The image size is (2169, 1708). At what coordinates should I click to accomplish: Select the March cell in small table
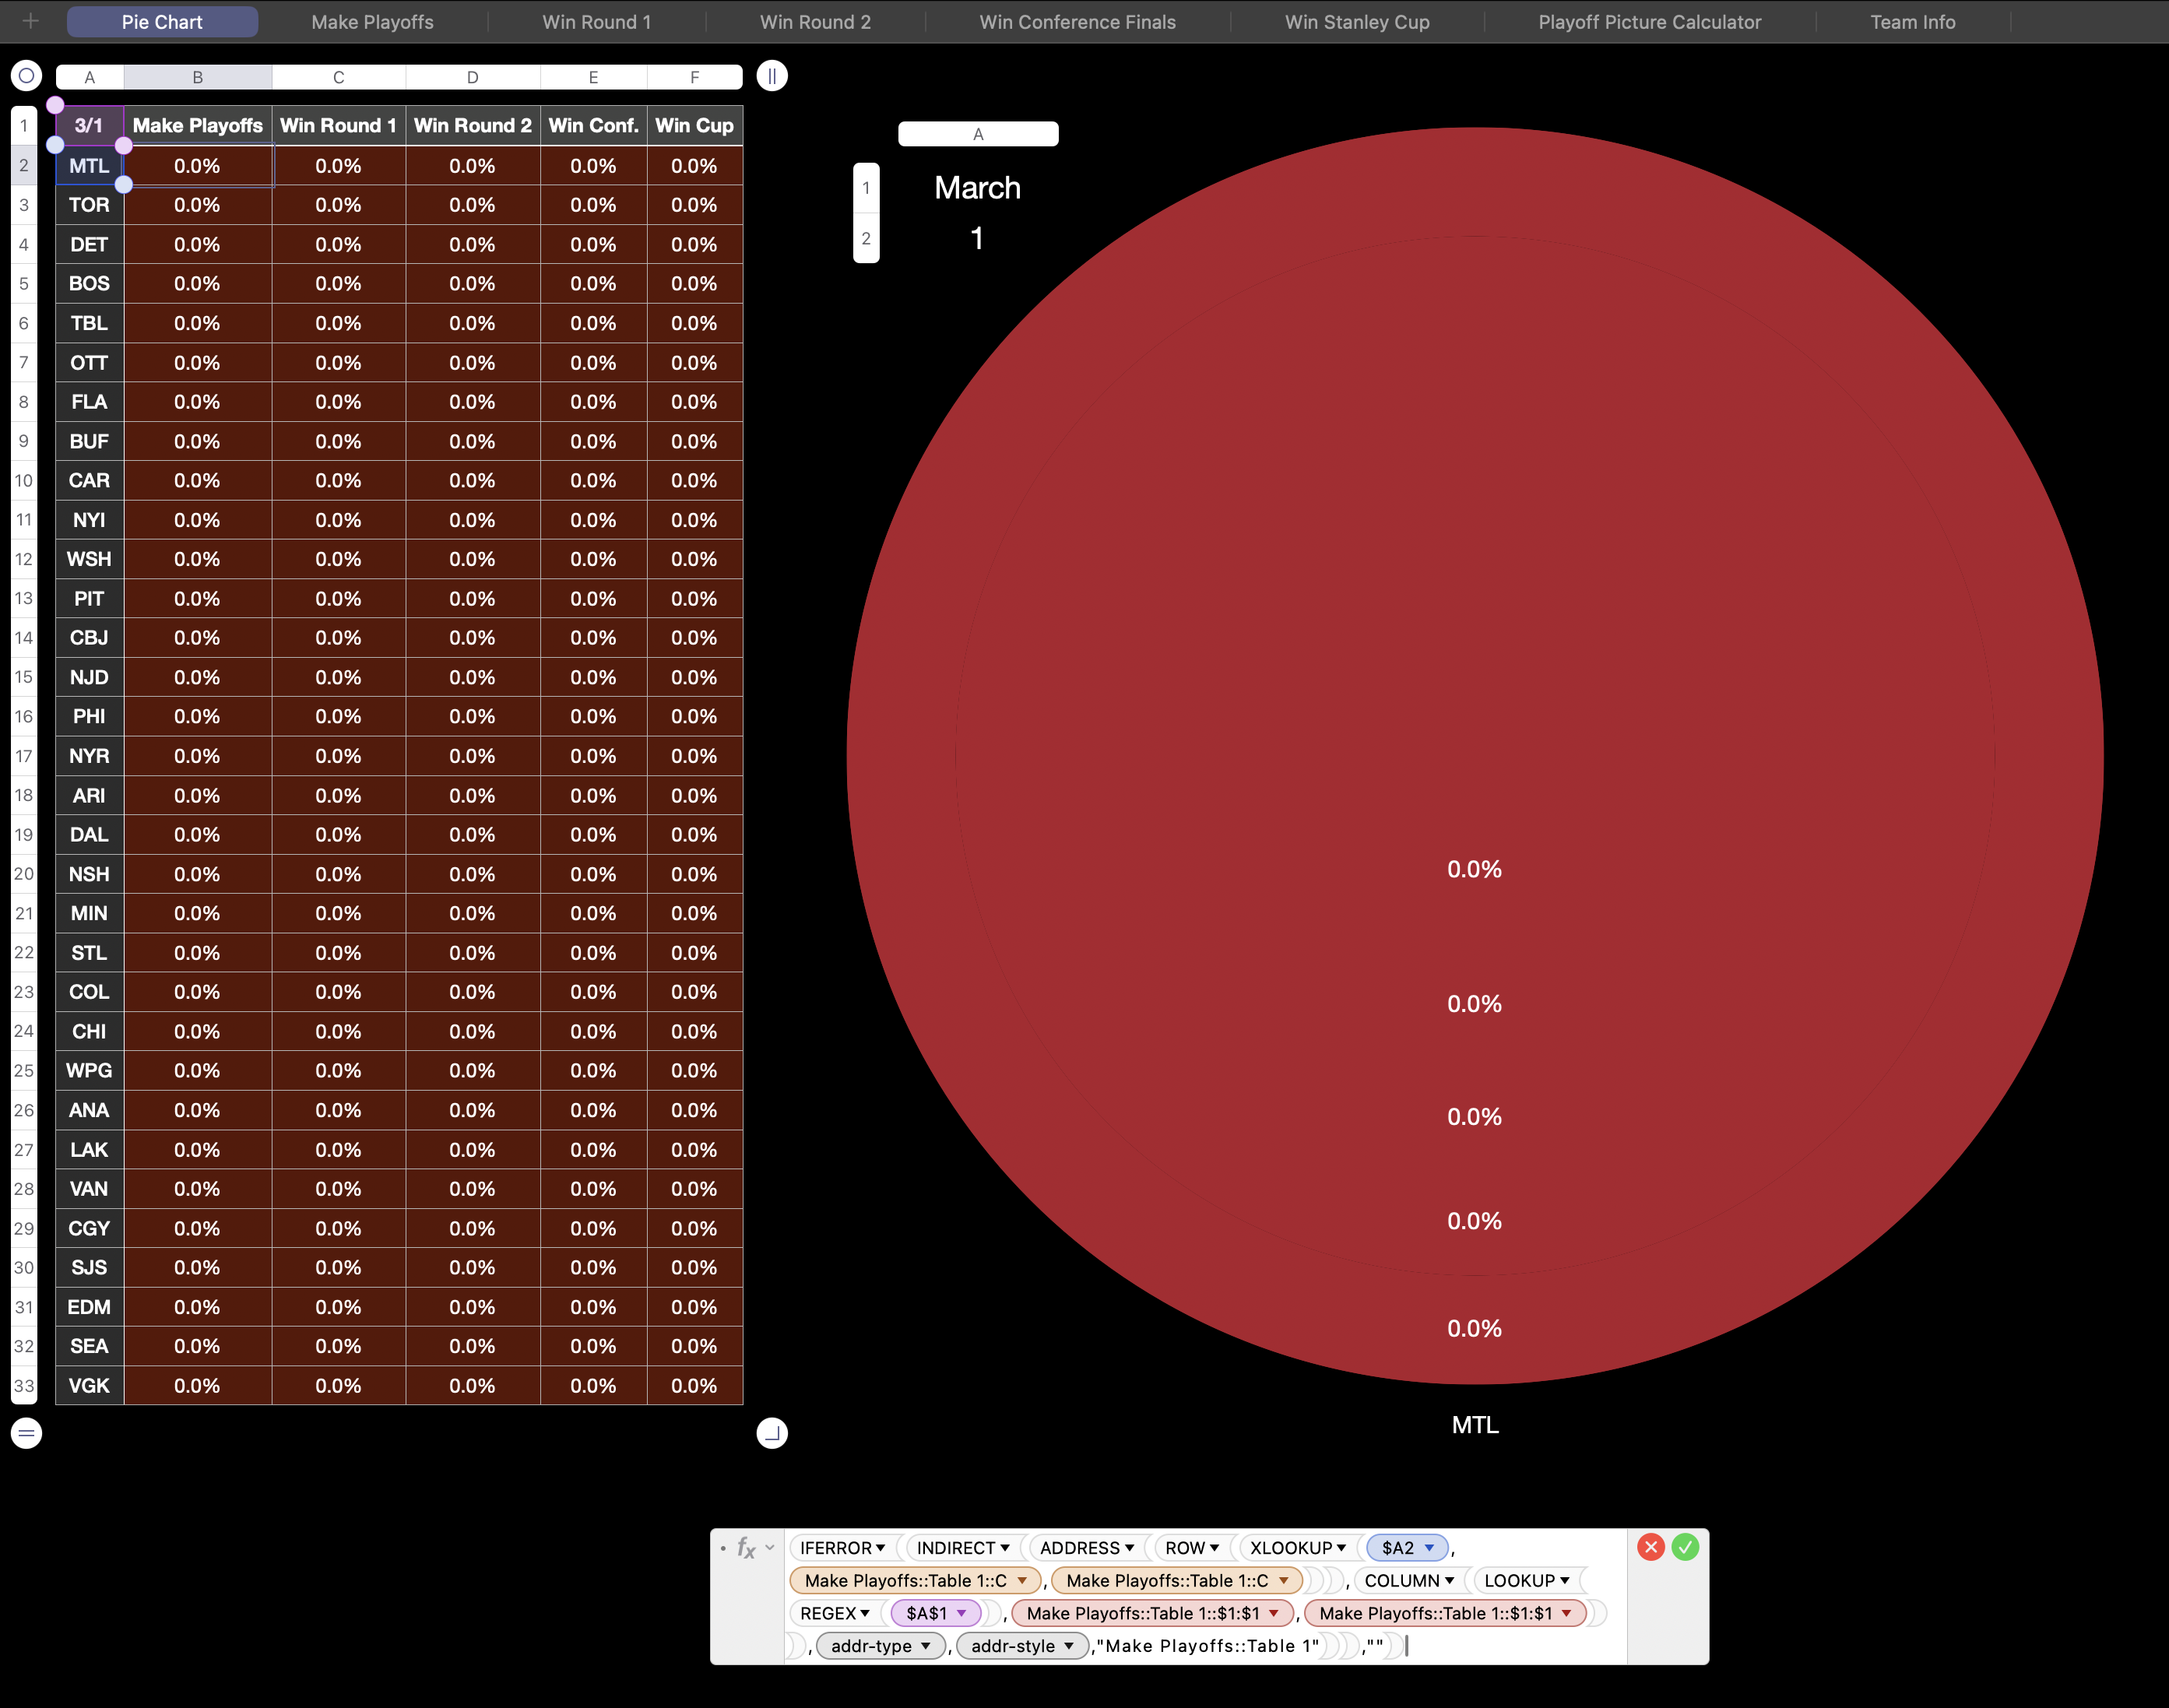point(977,188)
